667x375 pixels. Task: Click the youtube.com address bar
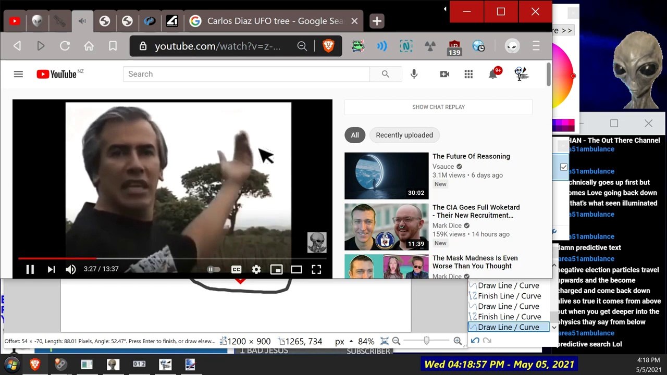coord(217,46)
